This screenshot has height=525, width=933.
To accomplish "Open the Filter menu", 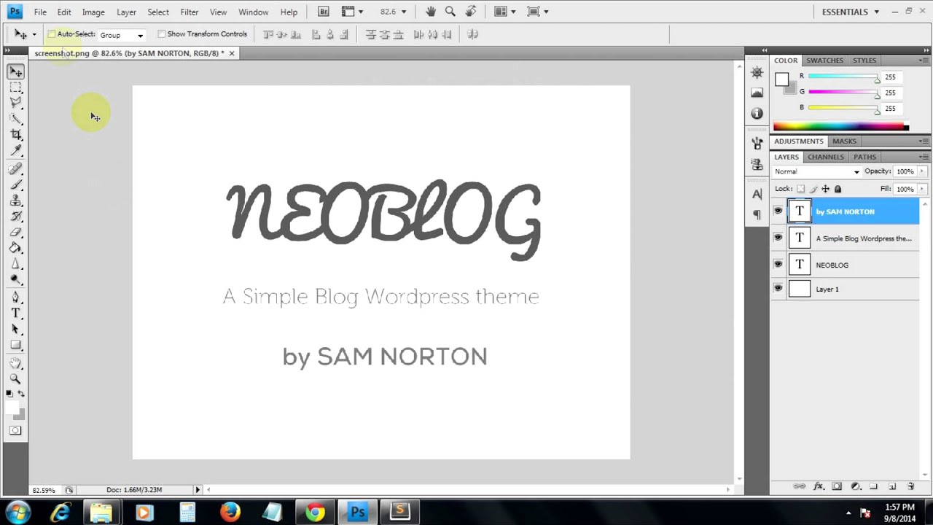I will coord(190,12).
